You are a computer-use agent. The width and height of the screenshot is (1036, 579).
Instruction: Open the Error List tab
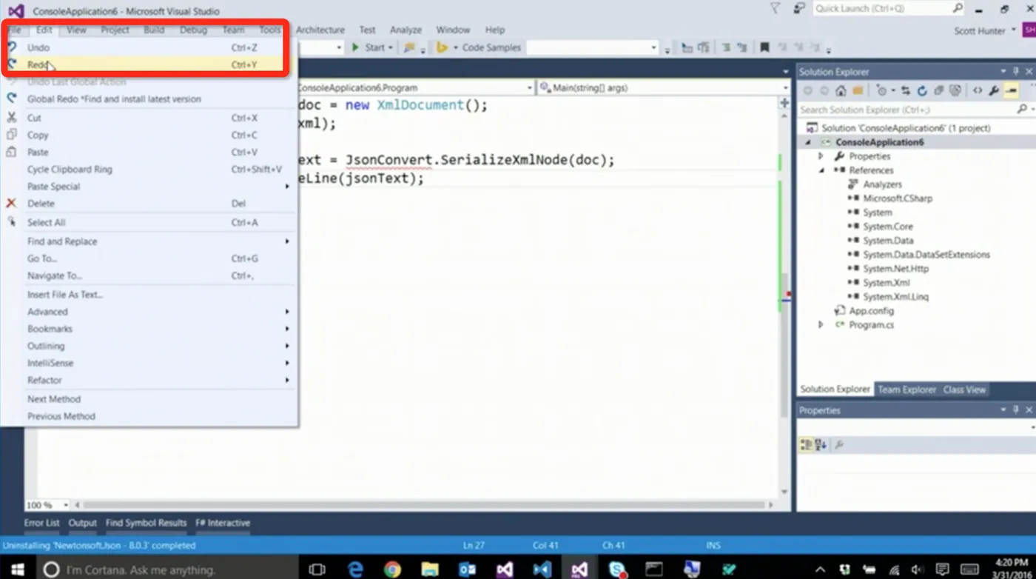point(41,523)
